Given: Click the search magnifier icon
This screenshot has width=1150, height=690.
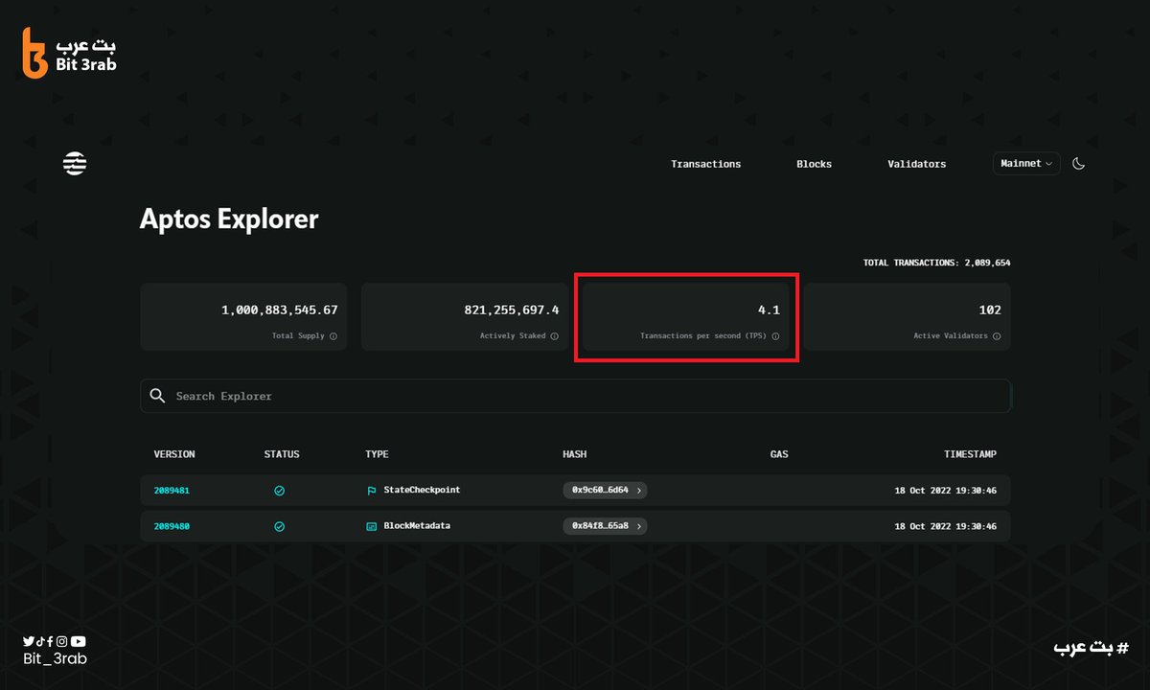Looking at the screenshot, I should point(158,396).
